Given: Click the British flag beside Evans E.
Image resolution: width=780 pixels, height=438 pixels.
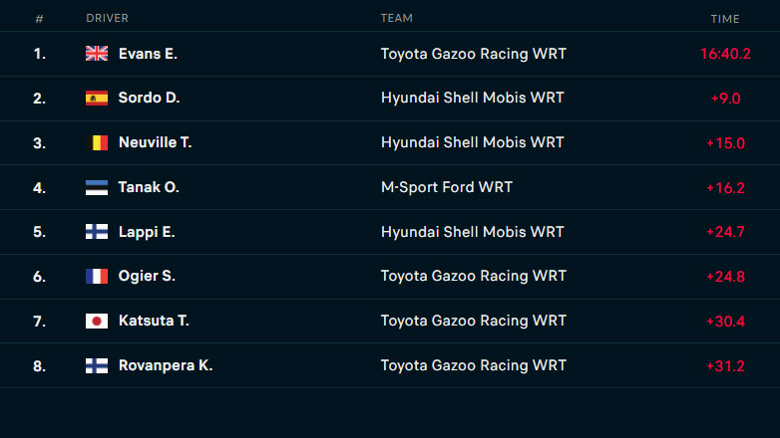Looking at the screenshot, I should click(x=97, y=54).
